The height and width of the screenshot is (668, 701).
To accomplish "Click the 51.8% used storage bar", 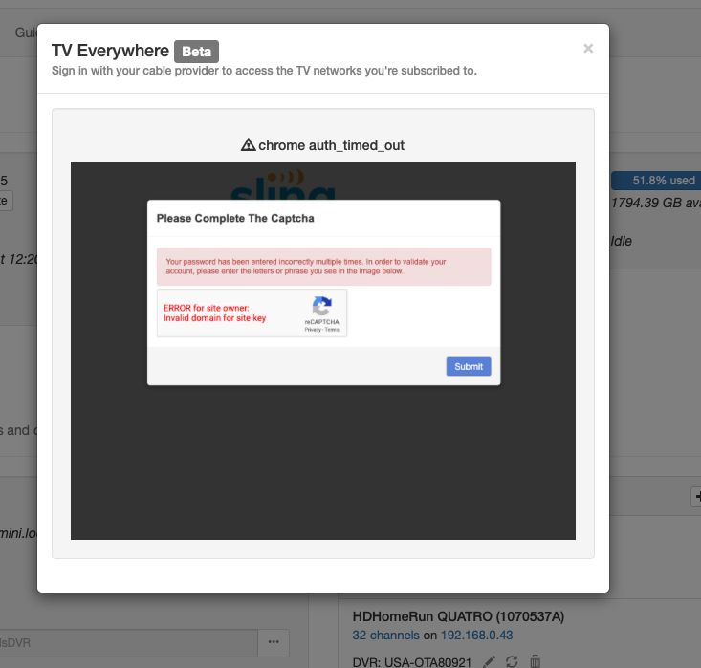I will pos(656,180).
